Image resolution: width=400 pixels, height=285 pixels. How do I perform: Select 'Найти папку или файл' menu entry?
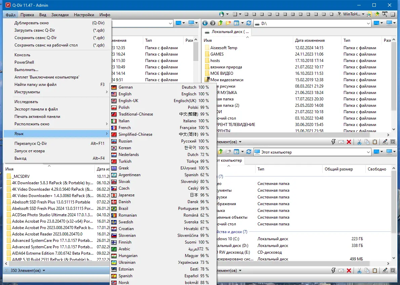coord(57,84)
